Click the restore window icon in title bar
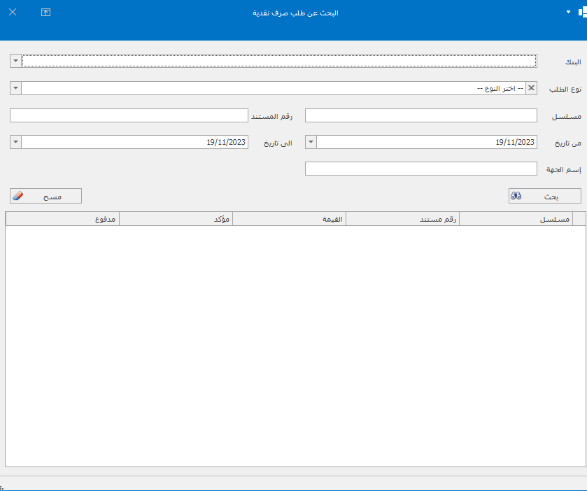The width and height of the screenshot is (587, 491). tap(46, 13)
